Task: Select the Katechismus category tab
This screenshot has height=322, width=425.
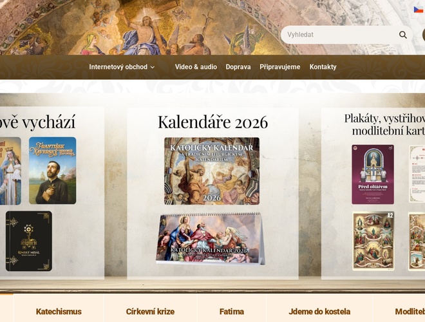Action: (x=59, y=312)
